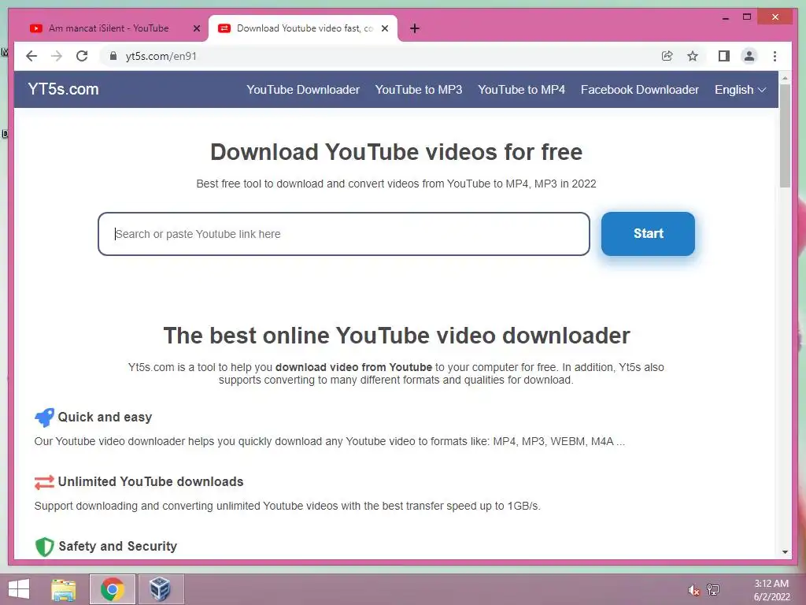Click the Quick and easy heading
This screenshot has width=806, height=605.
pos(105,418)
